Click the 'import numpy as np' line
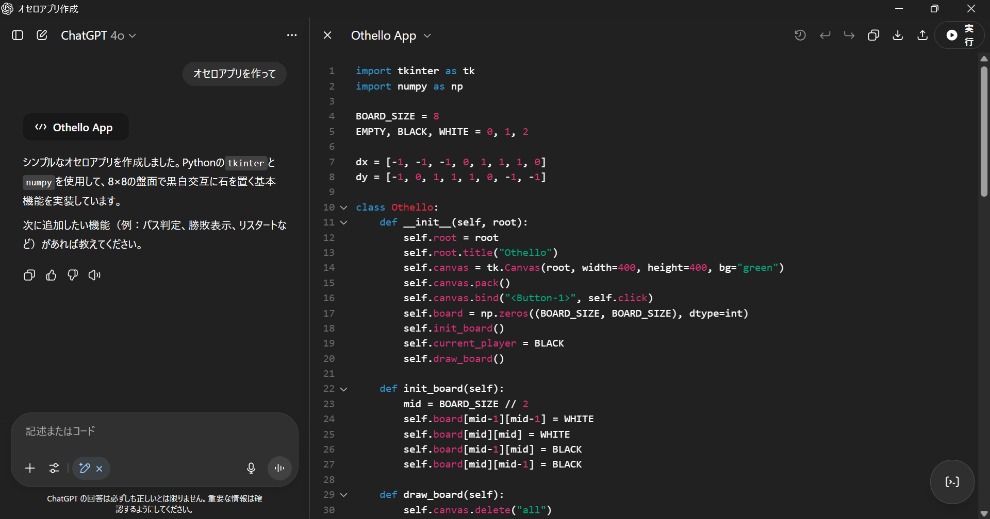Viewport: 990px width, 519px height. click(x=409, y=86)
